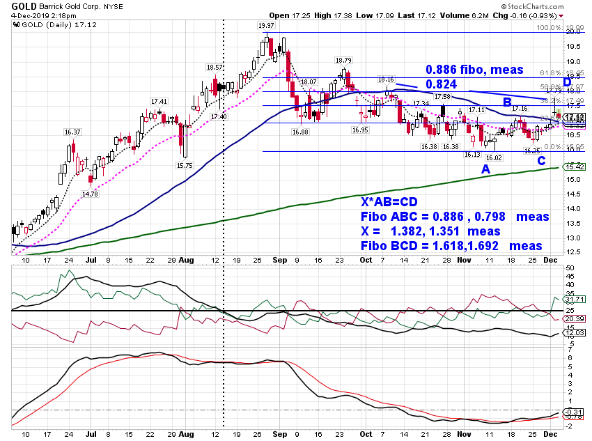Click the red down arrow after Chg
The height and width of the screenshot is (441, 592).
561,16
